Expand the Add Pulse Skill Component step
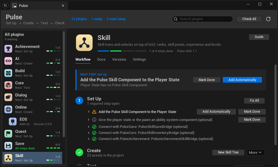The image size is (278, 167). click(89, 112)
